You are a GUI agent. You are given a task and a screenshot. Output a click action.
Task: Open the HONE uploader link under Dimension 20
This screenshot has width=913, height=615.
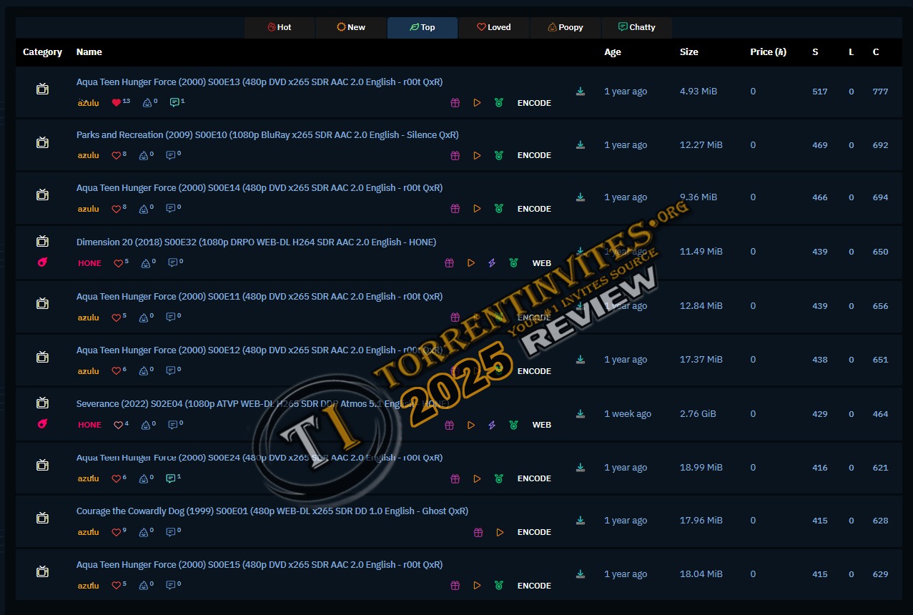click(x=89, y=263)
